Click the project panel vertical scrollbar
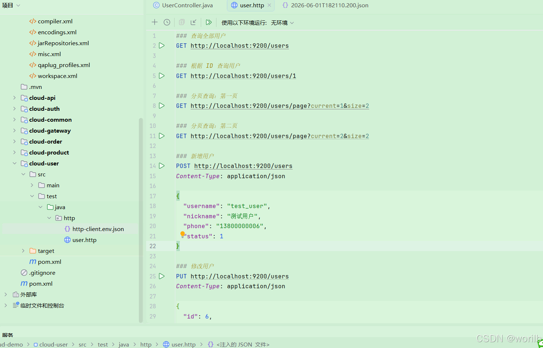Screen dimensions: 543x348 [x=141, y=220]
